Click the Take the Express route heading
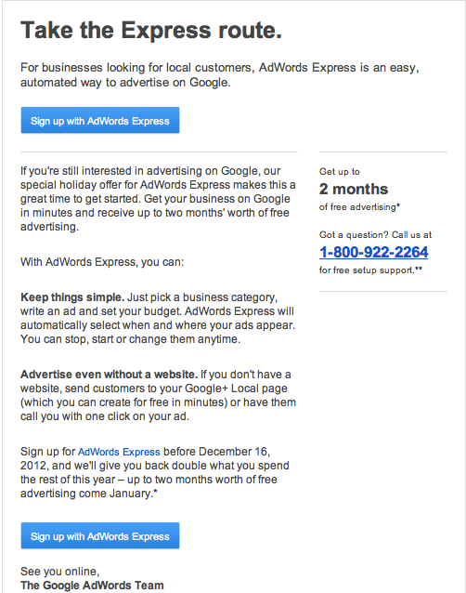The width and height of the screenshot is (466, 593). [x=151, y=31]
